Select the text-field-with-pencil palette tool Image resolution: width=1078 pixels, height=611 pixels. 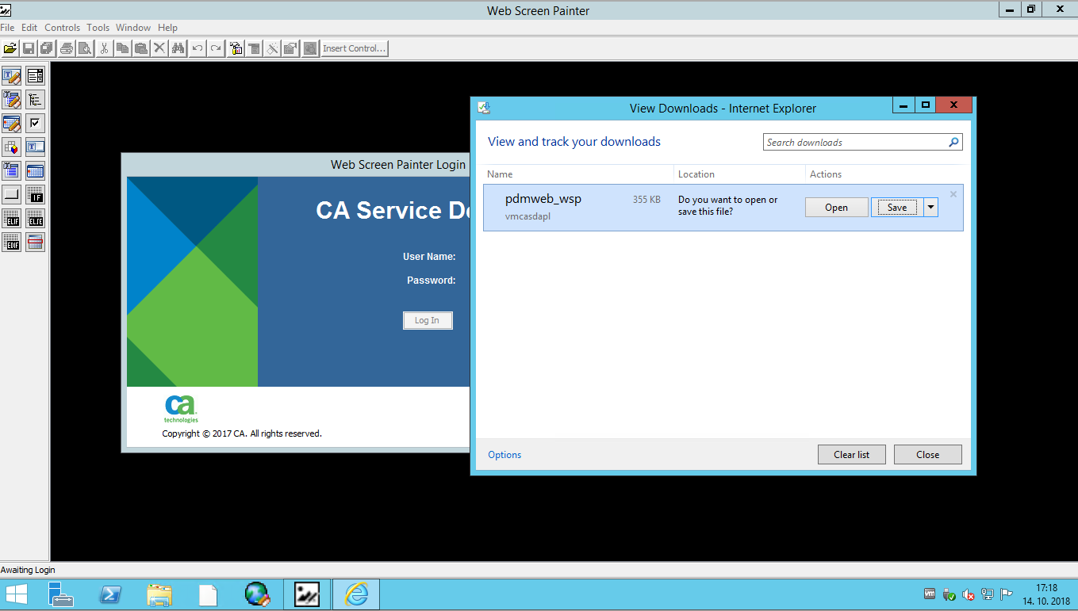click(x=12, y=76)
